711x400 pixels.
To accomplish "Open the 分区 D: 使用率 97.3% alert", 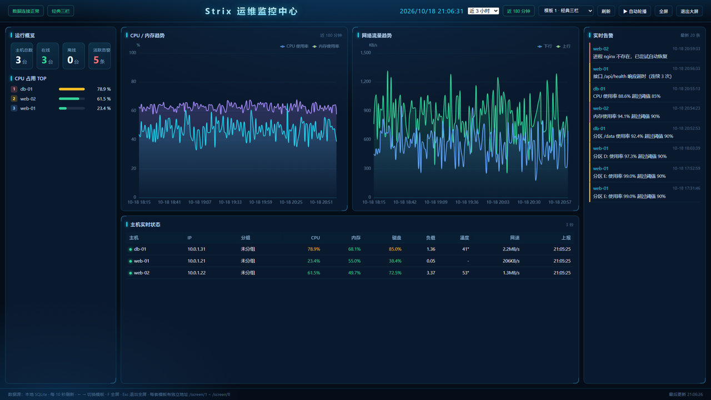I will point(645,153).
